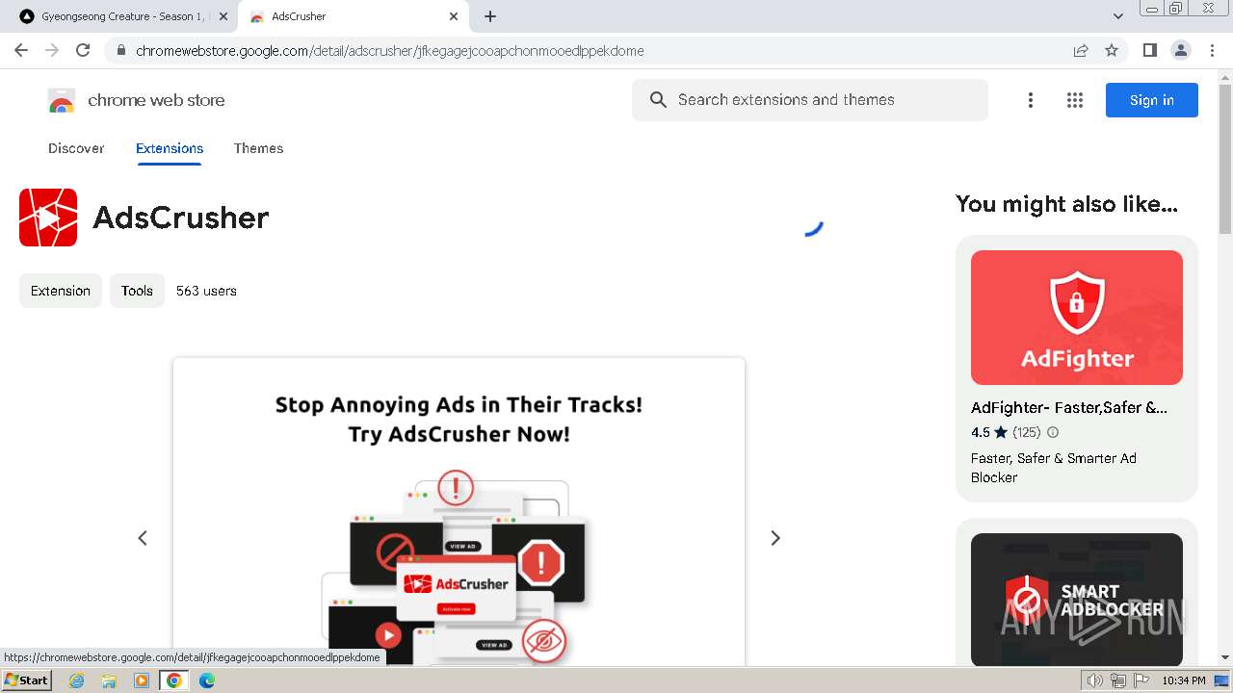Image resolution: width=1233 pixels, height=693 pixels.
Task: Open a new browser tab
Action: tap(490, 16)
